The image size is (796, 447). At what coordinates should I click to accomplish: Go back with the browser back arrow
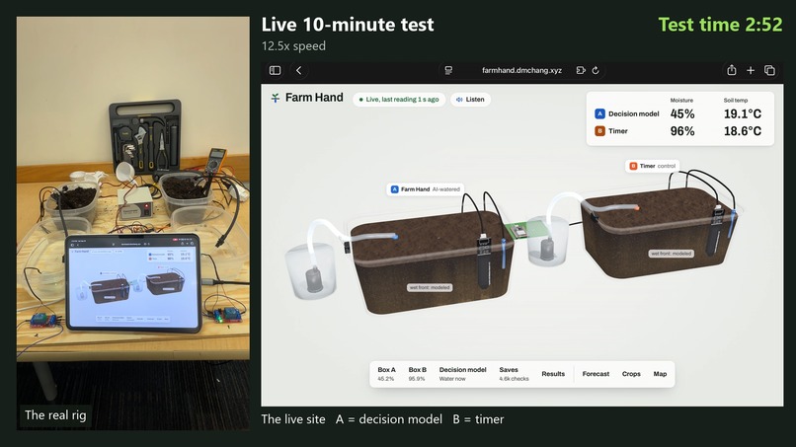299,70
